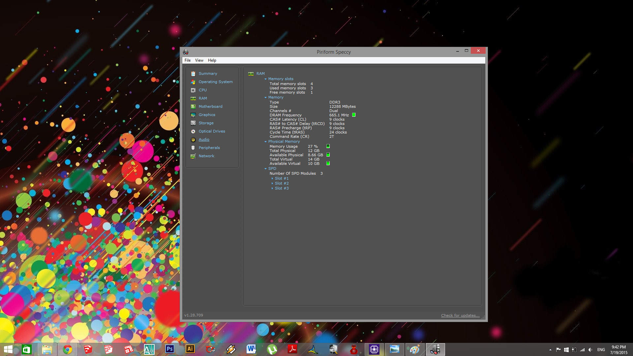Click the Speccy taskbar button
Screen dimensions: 633x356
(x=436, y=349)
